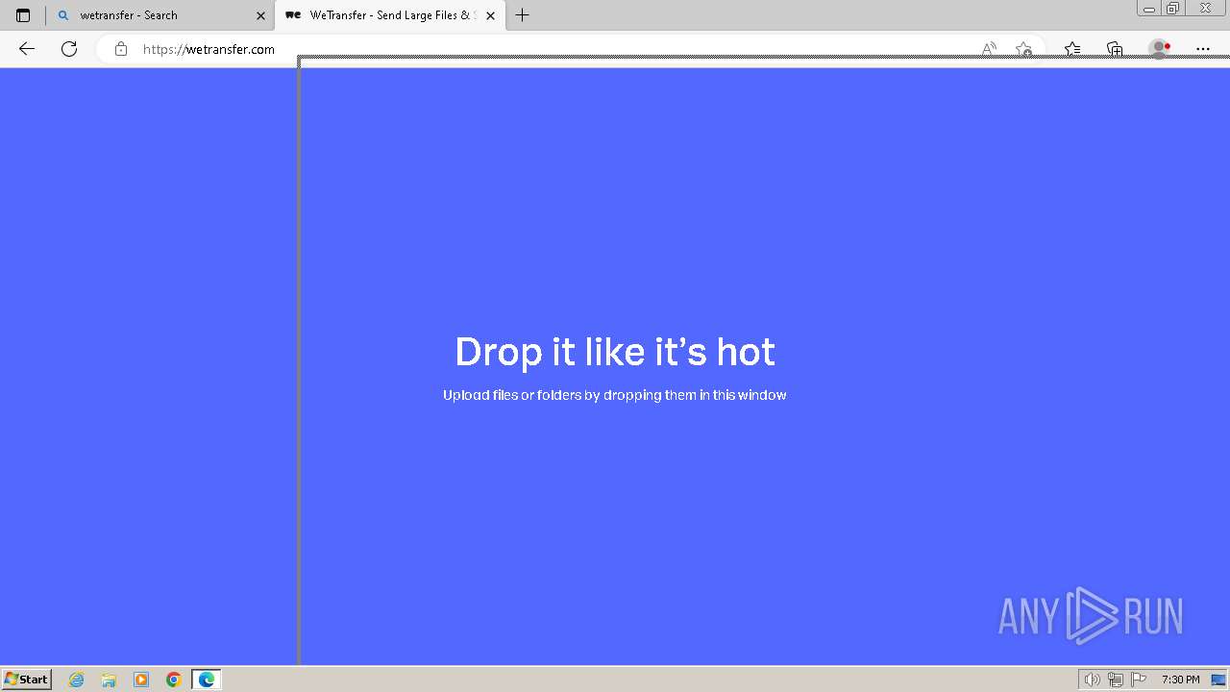This screenshot has height=692, width=1230.
Task: Open a new browser tab
Action: 522,15
